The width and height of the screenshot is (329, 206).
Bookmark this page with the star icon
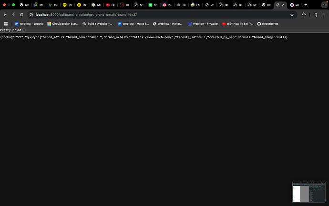point(292,15)
